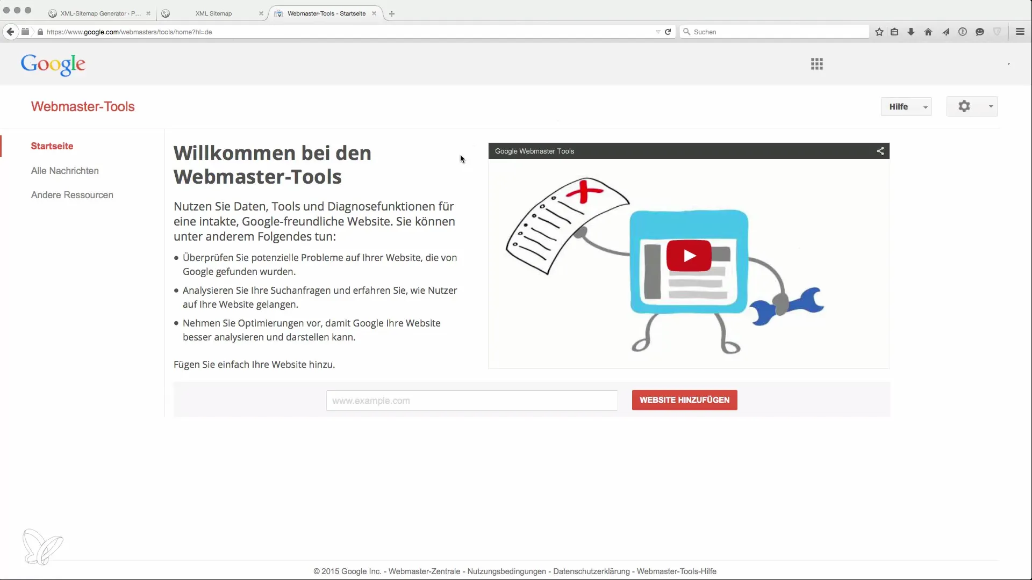Open the address bar history dropdown
This screenshot has width=1032, height=580.
click(658, 32)
